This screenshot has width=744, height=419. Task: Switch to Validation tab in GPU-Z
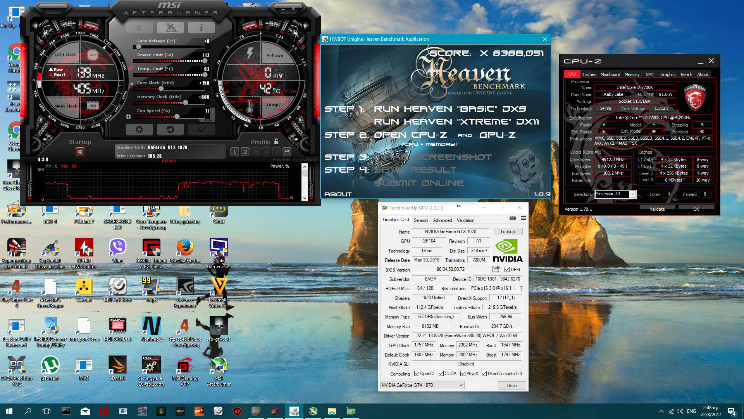point(465,220)
